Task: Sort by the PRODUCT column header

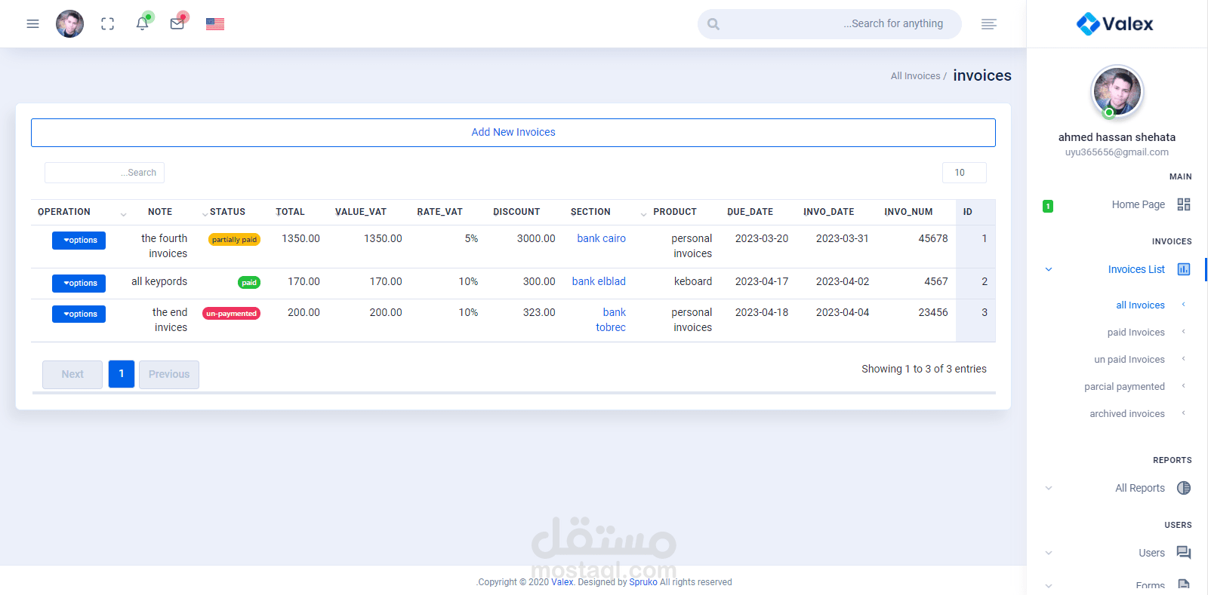Action: 675,212
